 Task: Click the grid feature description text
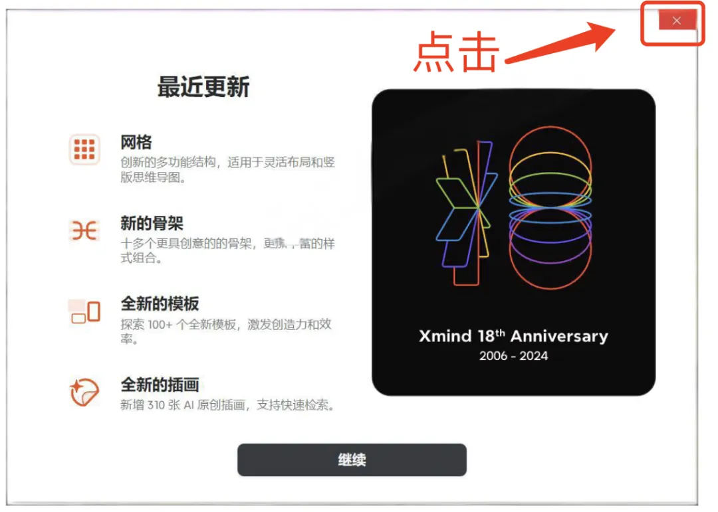click(227, 169)
